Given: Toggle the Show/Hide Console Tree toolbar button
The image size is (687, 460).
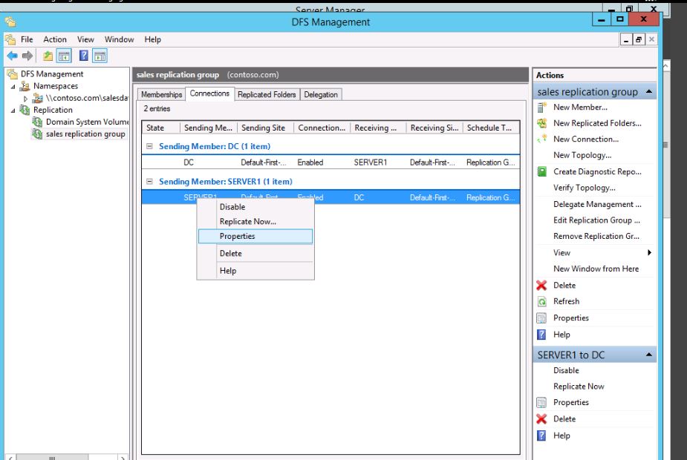Looking at the screenshot, I should coord(63,56).
